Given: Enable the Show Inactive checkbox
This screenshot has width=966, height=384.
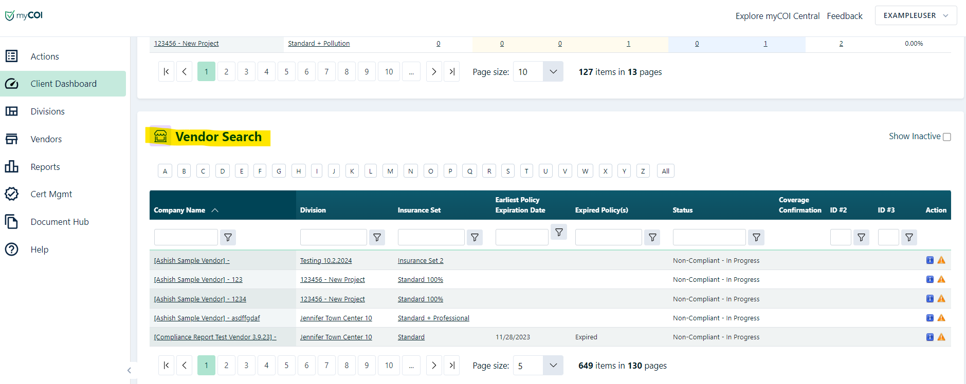Looking at the screenshot, I should coord(947,137).
